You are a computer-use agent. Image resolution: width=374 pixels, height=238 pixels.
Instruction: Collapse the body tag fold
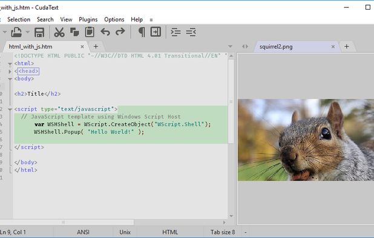click(x=10, y=79)
